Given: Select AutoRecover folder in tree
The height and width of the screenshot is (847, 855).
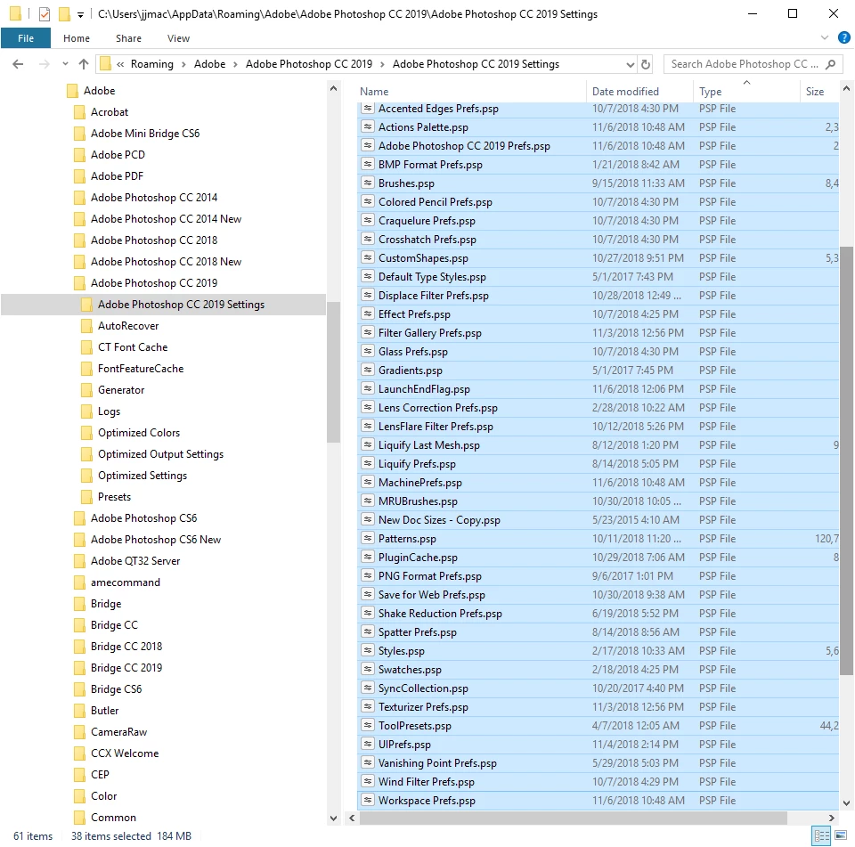Looking at the screenshot, I should pyautogui.click(x=128, y=326).
